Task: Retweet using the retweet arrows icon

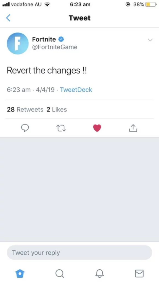Action: point(61,128)
